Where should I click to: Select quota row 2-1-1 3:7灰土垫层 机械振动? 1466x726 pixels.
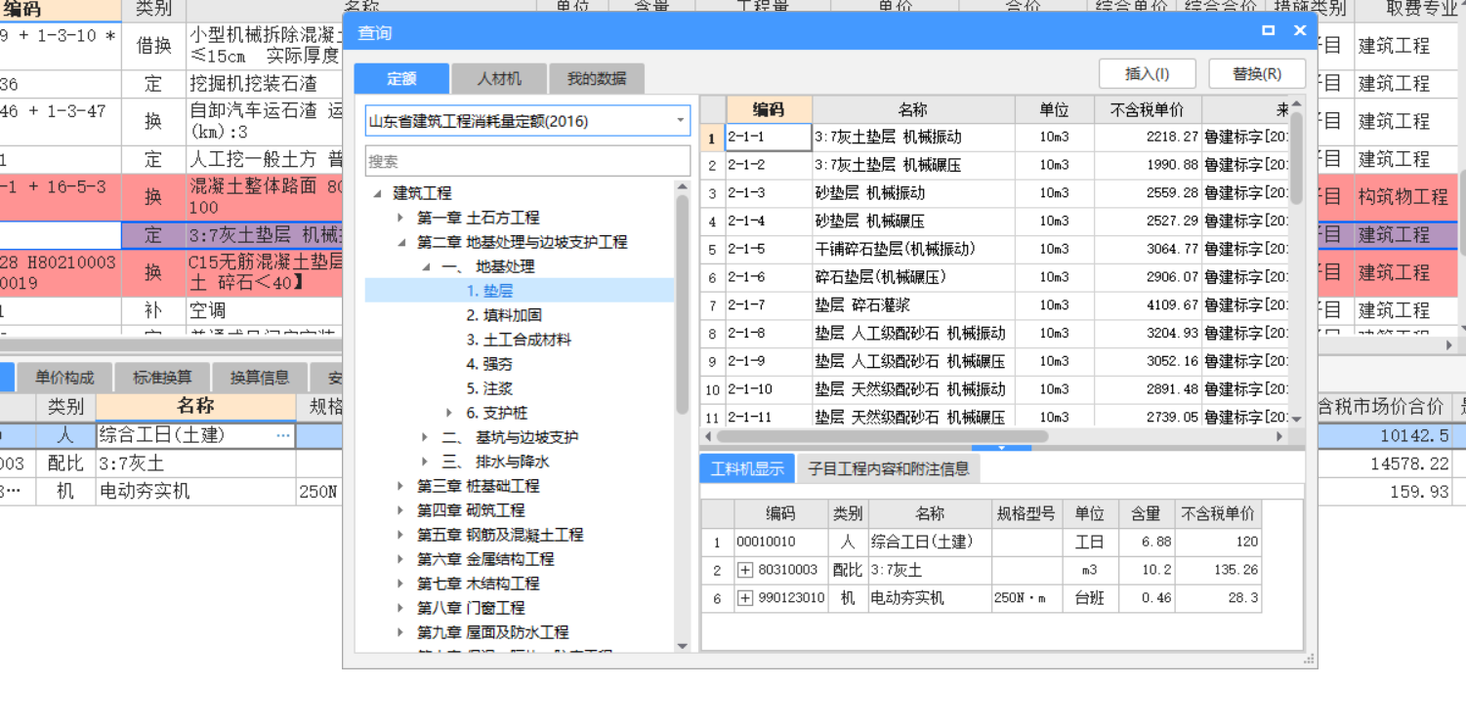click(x=994, y=138)
